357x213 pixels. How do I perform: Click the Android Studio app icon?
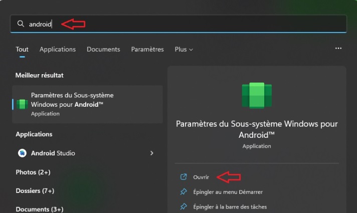(22, 153)
